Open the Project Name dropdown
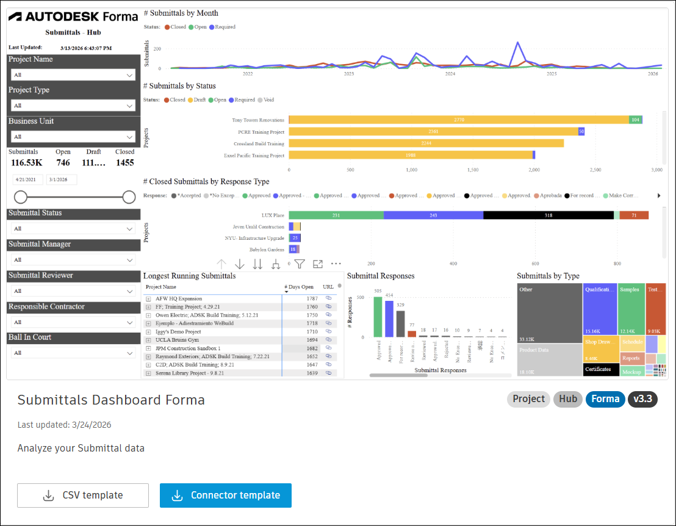Viewport: 676px width, 526px height. 73,75
